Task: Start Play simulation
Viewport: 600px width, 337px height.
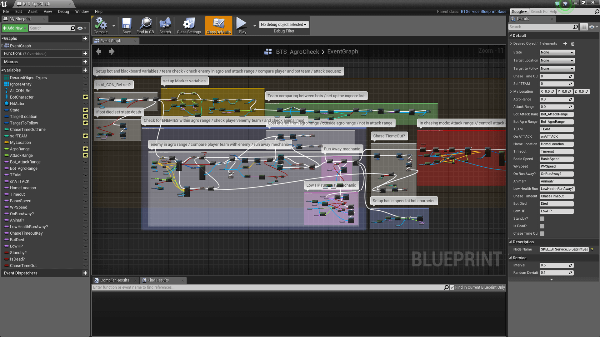Action: point(242,26)
